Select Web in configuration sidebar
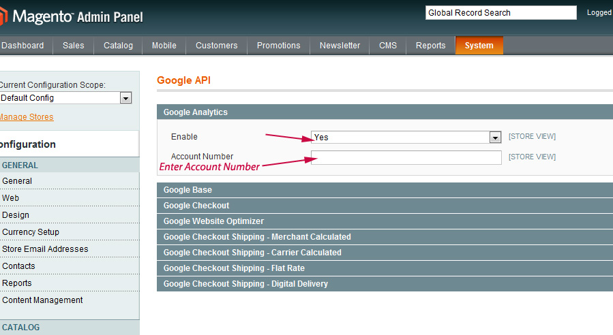613x335 pixels. point(69,198)
